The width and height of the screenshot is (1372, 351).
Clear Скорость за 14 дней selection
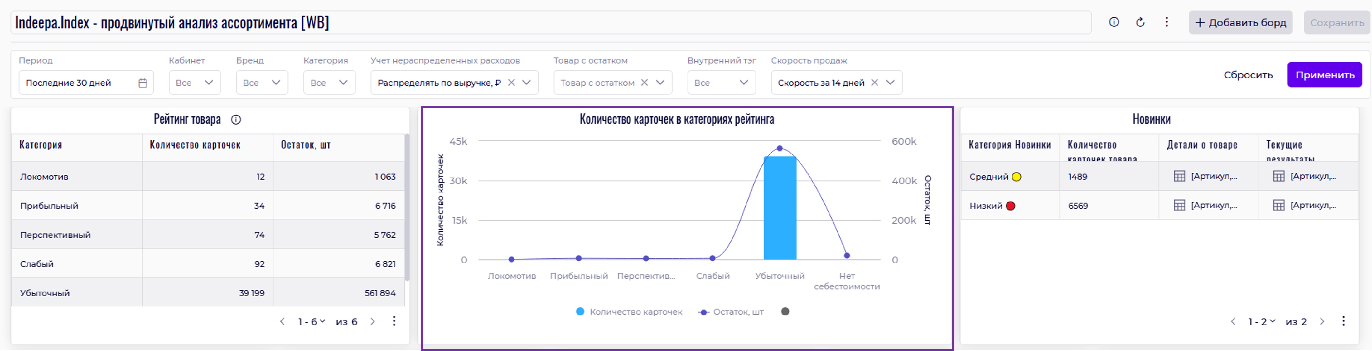pos(875,83)
